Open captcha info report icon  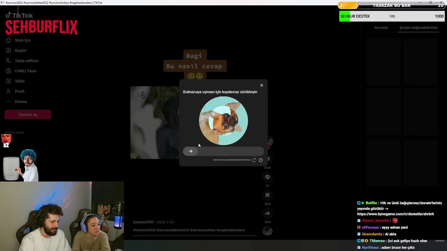(x=261, y=160)
